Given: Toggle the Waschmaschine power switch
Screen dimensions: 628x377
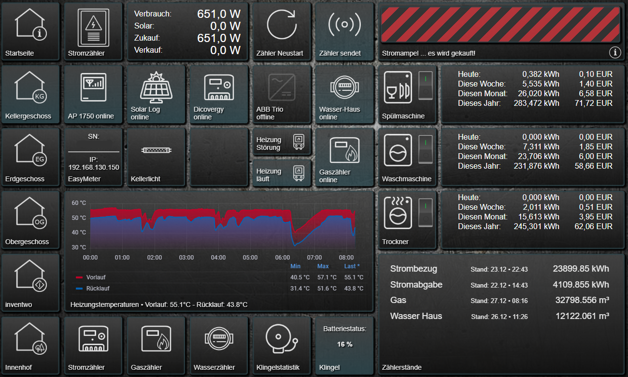Looking at the screenshot, I should point(426,150).
